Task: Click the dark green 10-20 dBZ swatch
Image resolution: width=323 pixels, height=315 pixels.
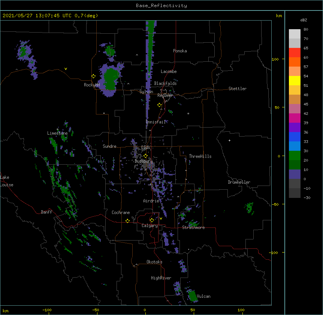Action: (x=295, y=165)
